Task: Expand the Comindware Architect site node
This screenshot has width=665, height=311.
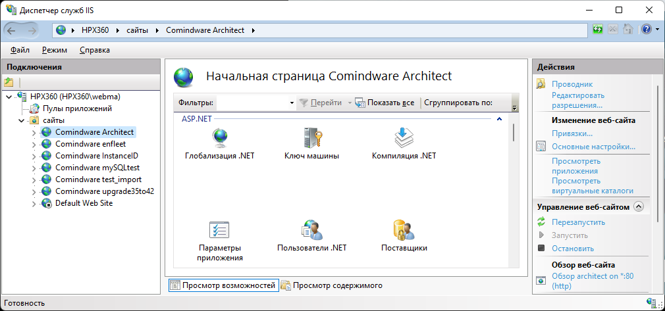Action: tap(34, 133)
